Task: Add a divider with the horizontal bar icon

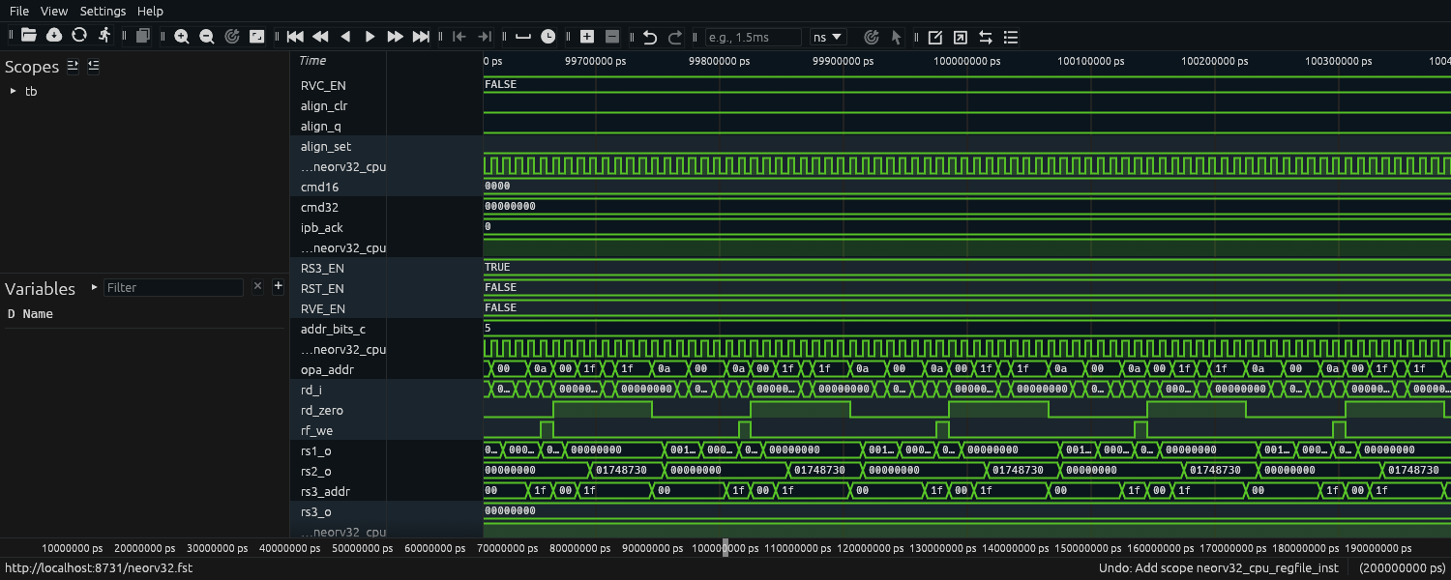Action: 523,37
